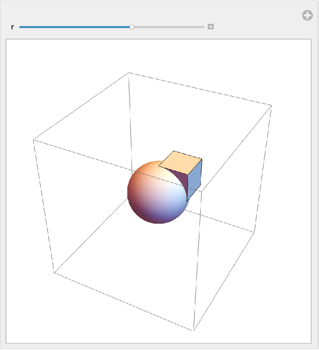This screenshot has height=350, width=319.
Task: Click the far left end of the r slider
Action: (20, 27)
